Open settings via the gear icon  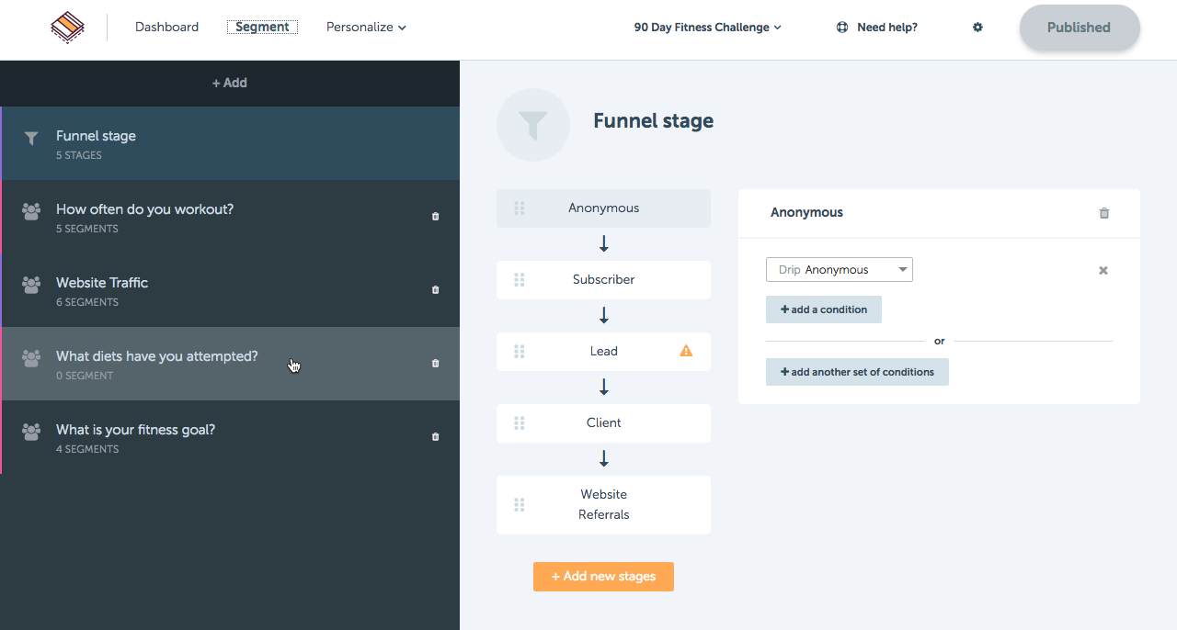coord(977,28)
